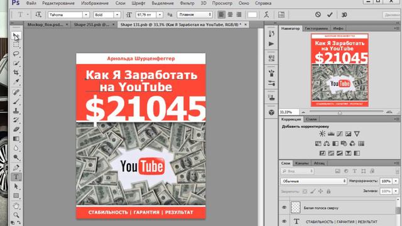402x226 pixels.
Task: Switch to the Mockup_Box.psd document tab
Action: [45, 24]
